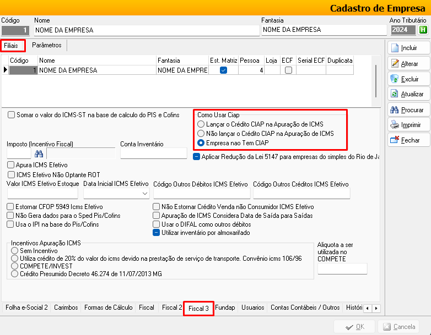Click Código Outros Créditos ICMS Efetivo field
The width and height of the screenshot is (431, 335).
tap(301, 194)
